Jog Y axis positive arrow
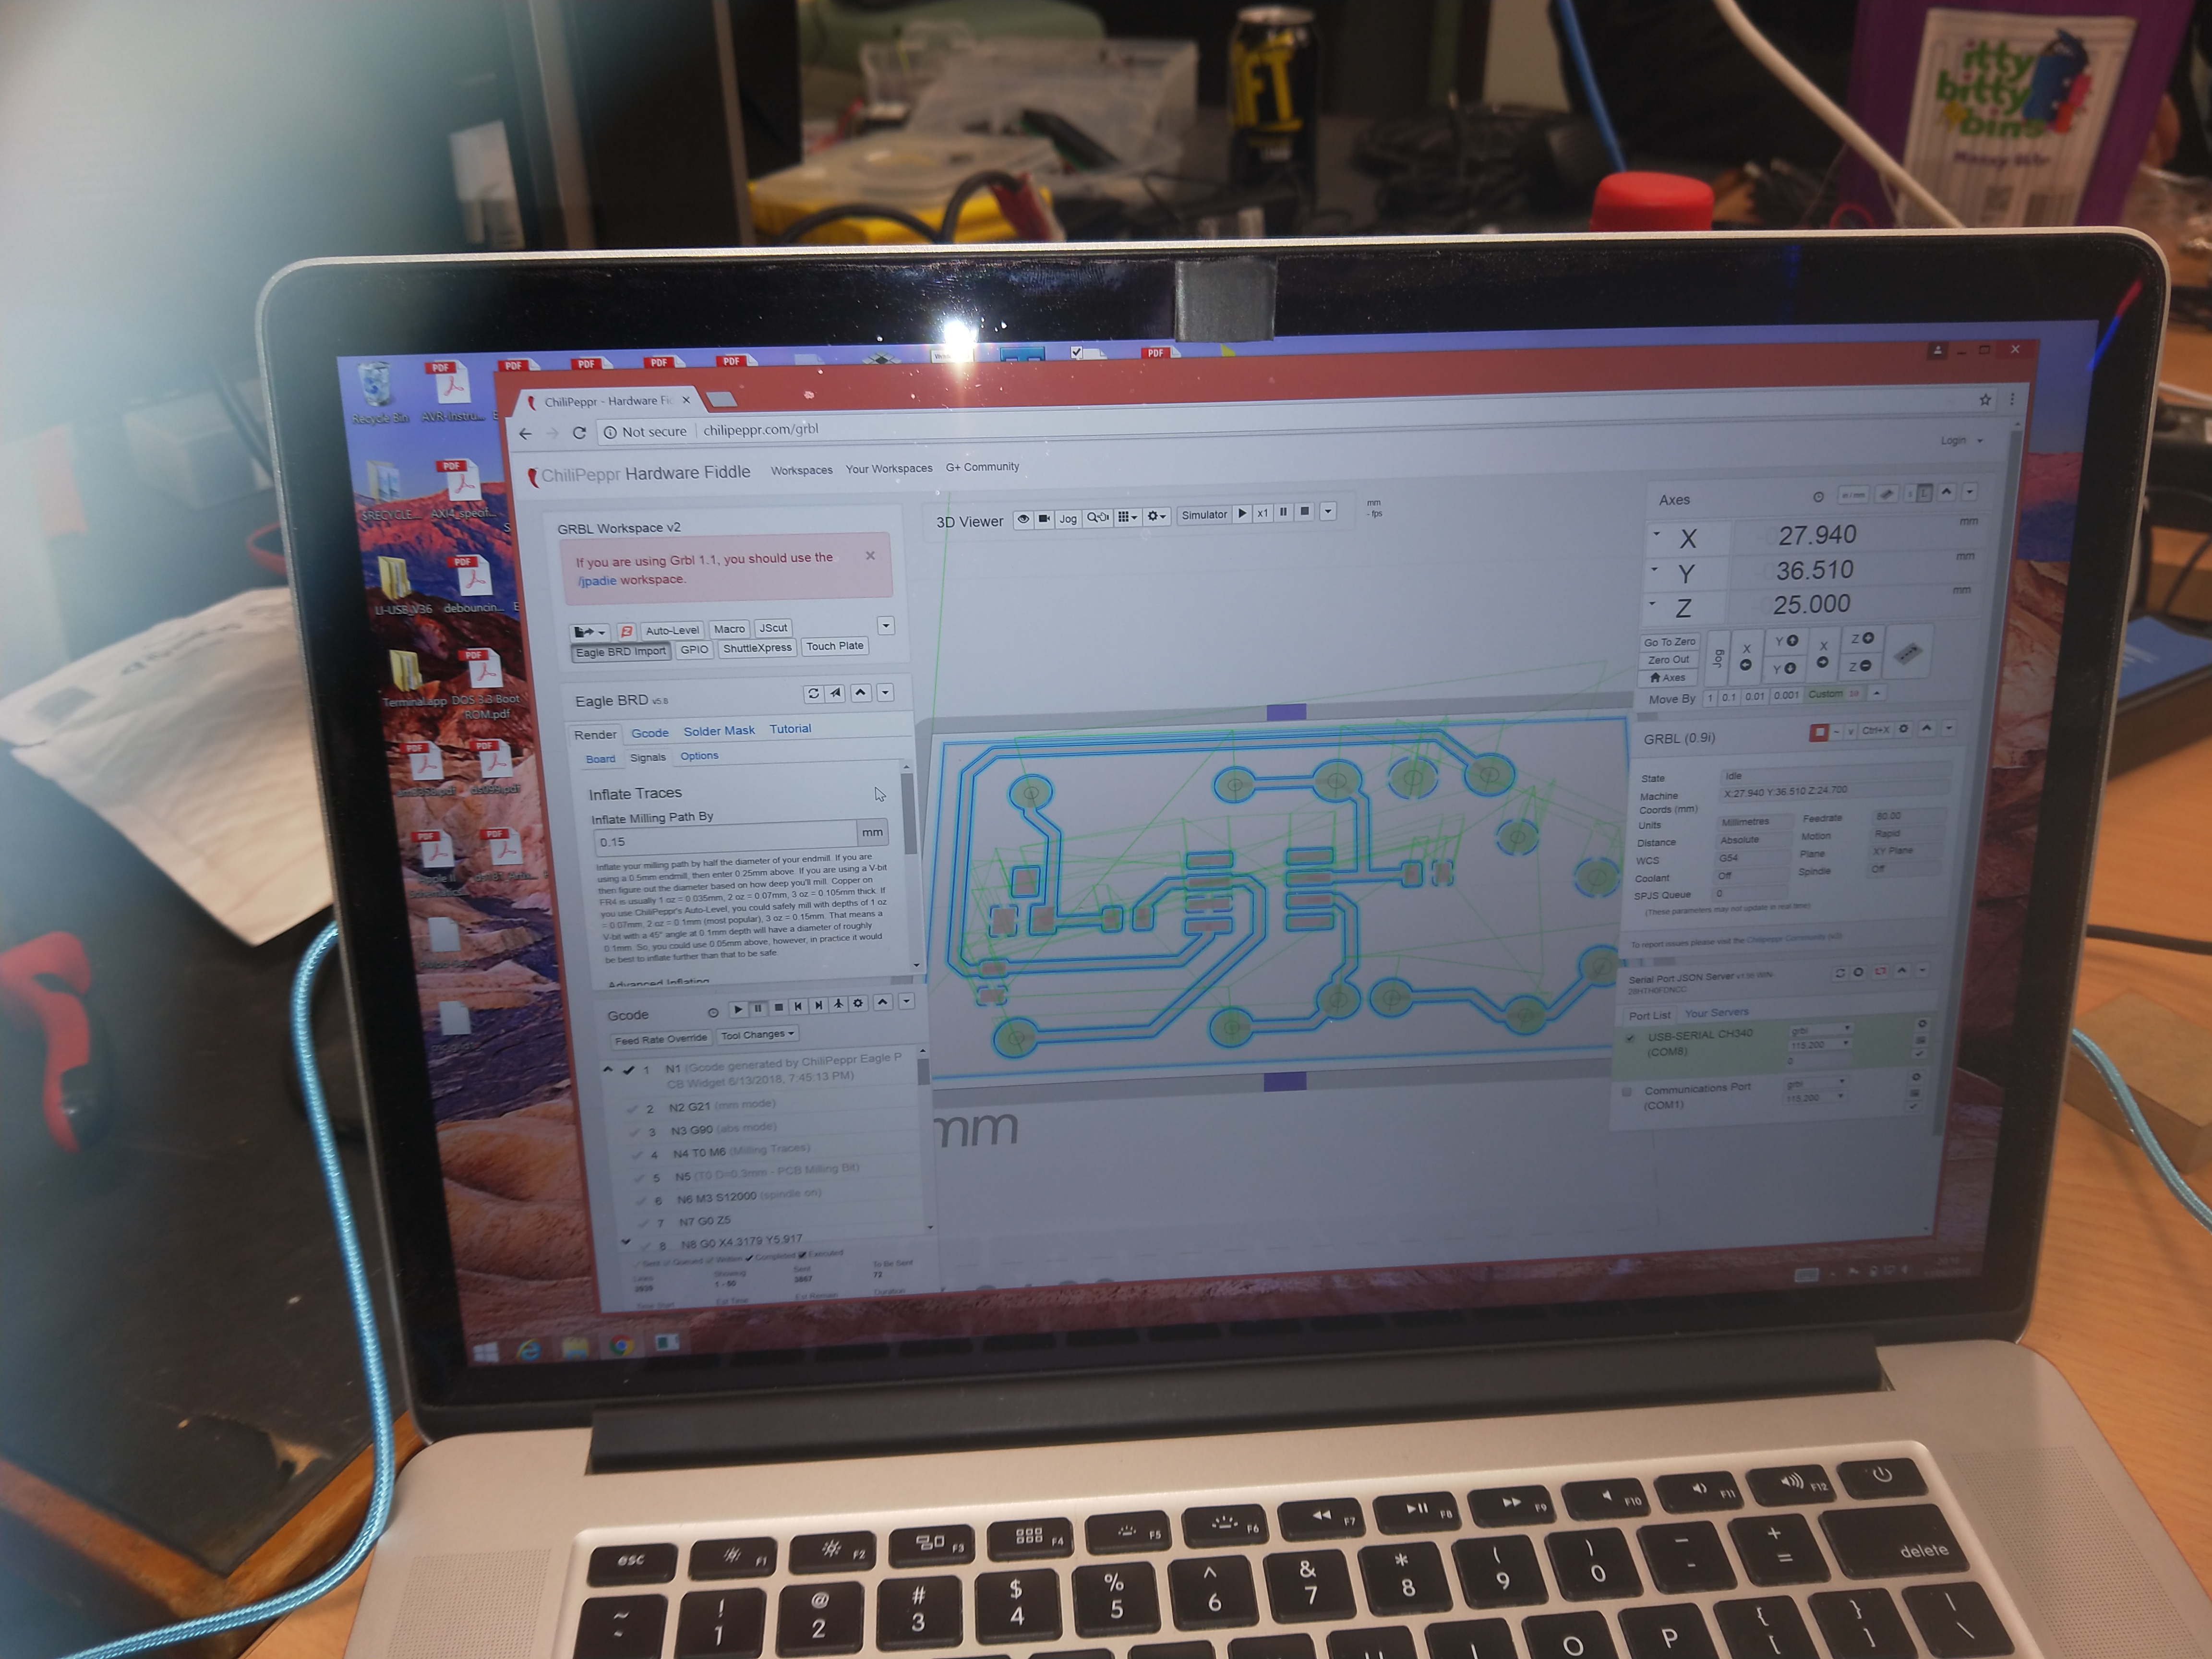 point(1786,641)
